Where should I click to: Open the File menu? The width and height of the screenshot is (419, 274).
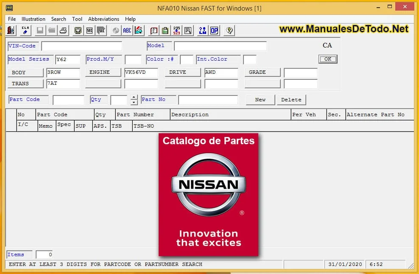tap(12, 19)
